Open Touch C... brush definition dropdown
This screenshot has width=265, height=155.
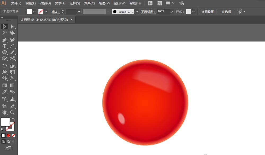[x=136, y=12]
